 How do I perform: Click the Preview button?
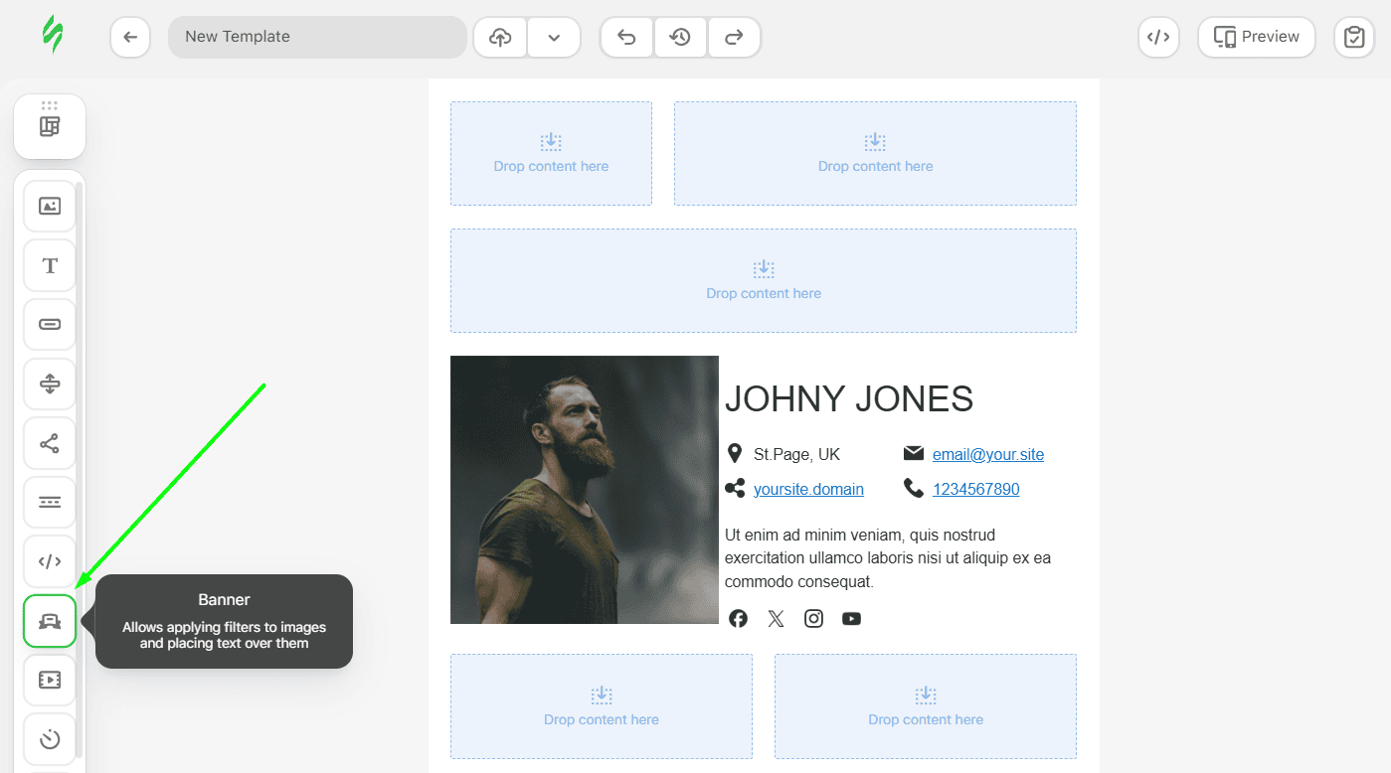click(1256, 37)
